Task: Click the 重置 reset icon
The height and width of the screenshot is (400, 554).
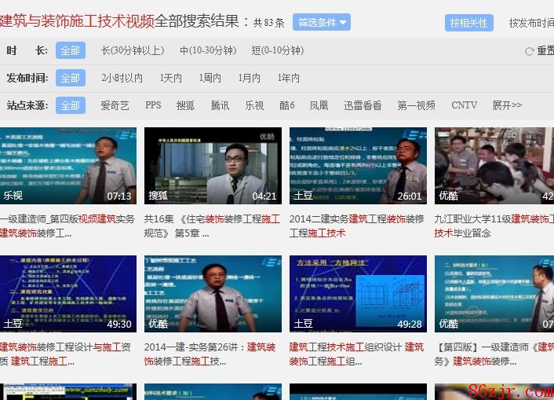Action: tap(530, 51)
